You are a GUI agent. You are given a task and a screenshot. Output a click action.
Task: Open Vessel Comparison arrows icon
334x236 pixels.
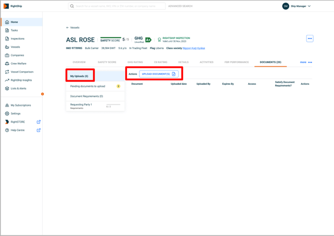[7, 72]
